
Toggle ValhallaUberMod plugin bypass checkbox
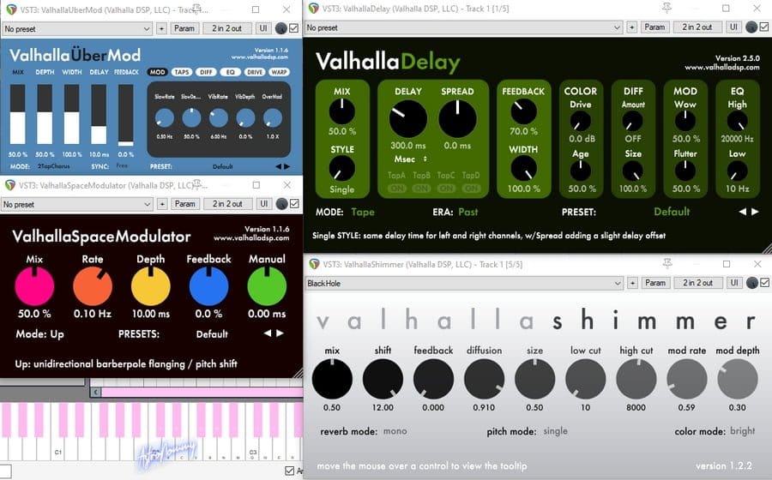(294, 28)
